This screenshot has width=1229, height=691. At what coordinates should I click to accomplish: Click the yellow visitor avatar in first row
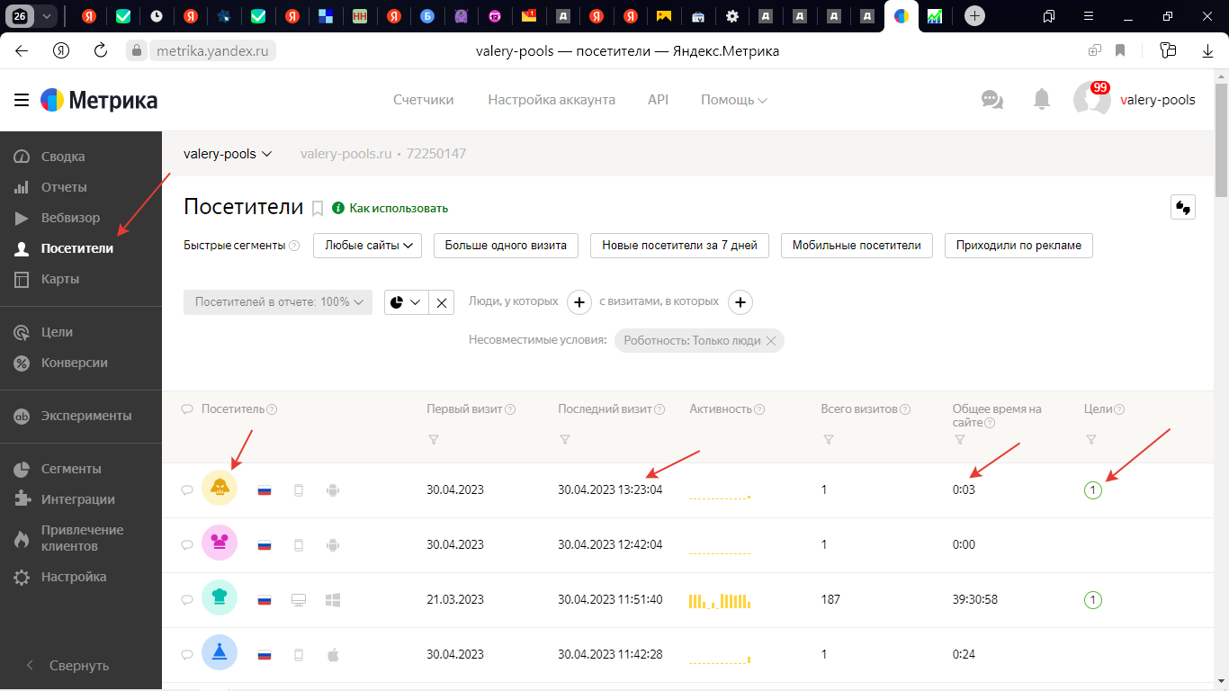coord(220,489)
